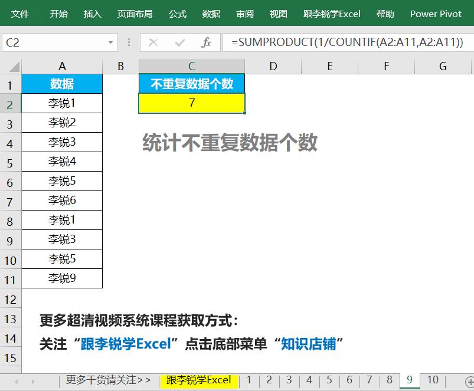The height and width of the screenshot is (391, 474).
Task: Select the 跟李锐学Excel sheet tab
Action: point(200,380)
